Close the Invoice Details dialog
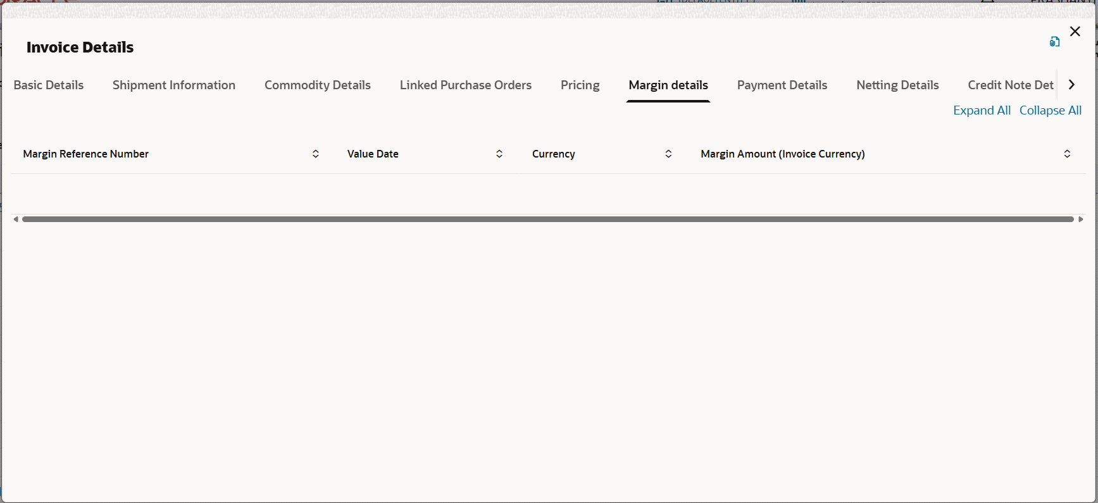 [x=1075, y=32]
